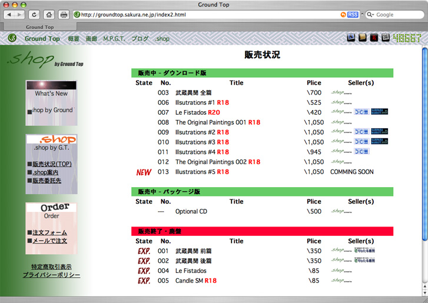Click the .shop by Ground Top sidebar logo
Screen dimensions: 428x303
point(45,59)
